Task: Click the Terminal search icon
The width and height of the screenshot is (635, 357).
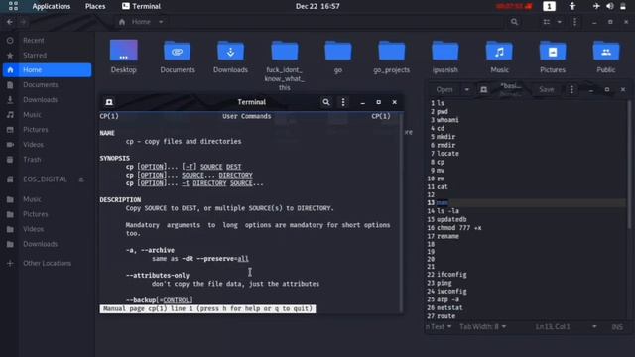Action: click(326, 102)
